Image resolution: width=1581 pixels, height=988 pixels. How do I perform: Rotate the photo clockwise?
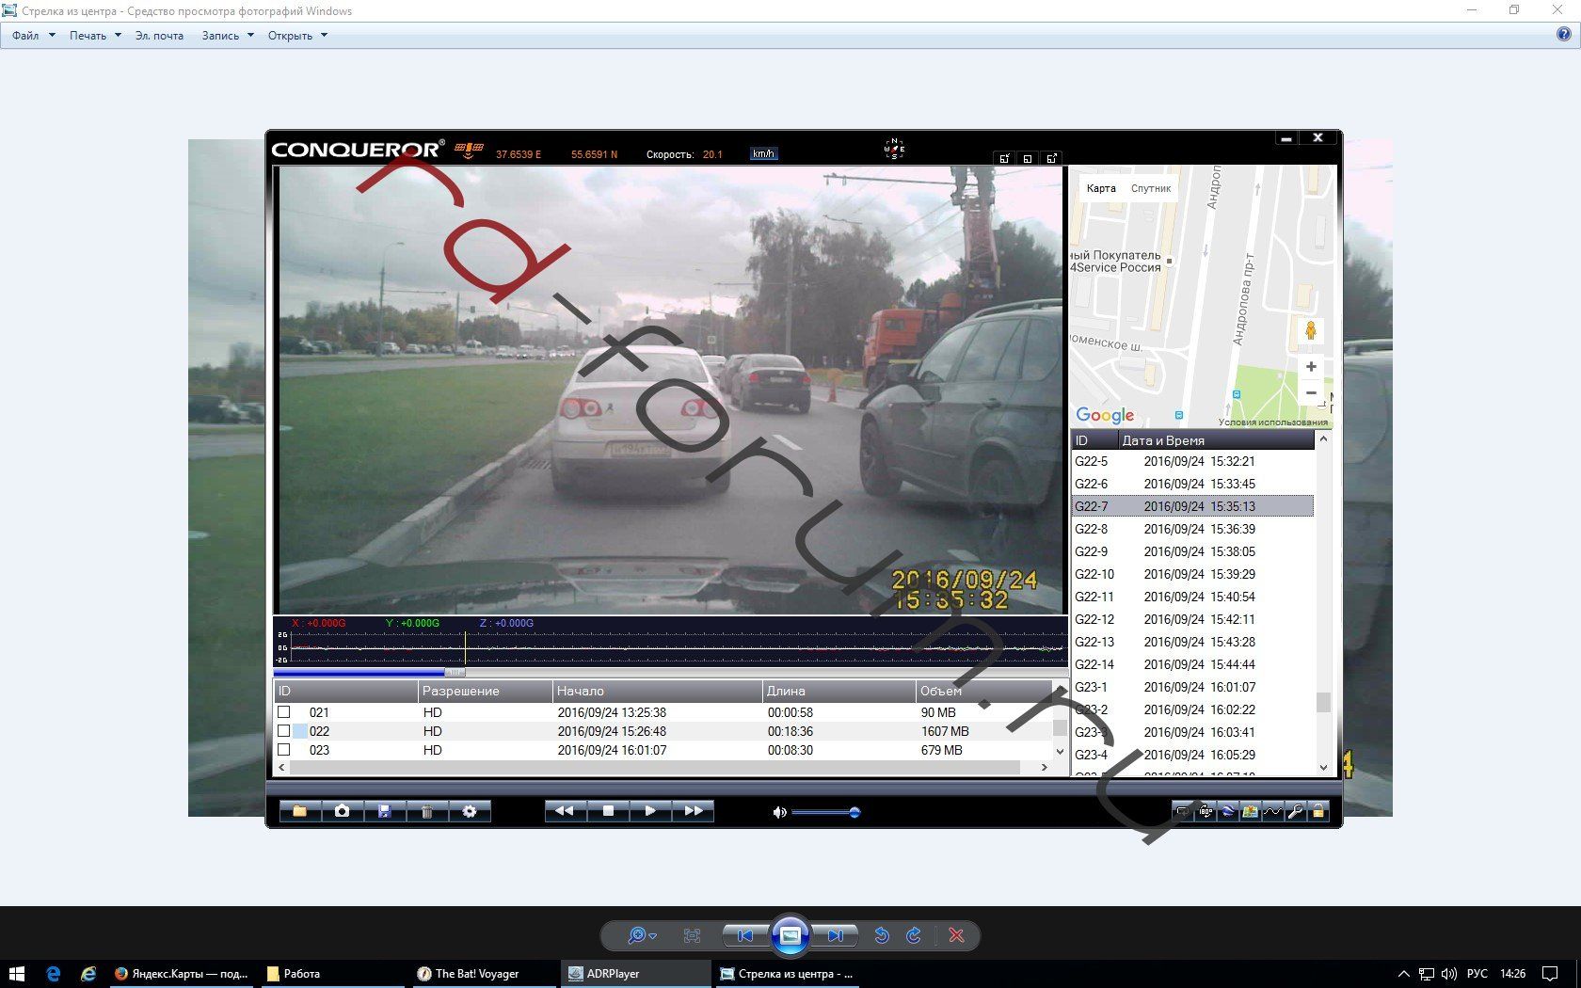914,935
